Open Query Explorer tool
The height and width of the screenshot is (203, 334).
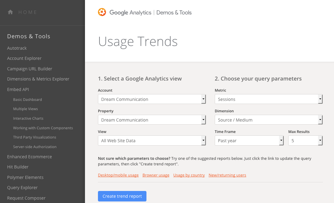click(x=22, y=188)
